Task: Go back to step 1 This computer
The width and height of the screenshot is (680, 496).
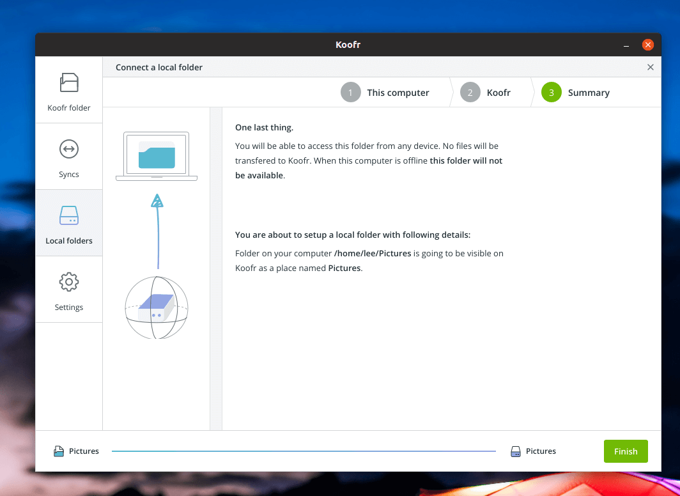Action: (386, 93)
